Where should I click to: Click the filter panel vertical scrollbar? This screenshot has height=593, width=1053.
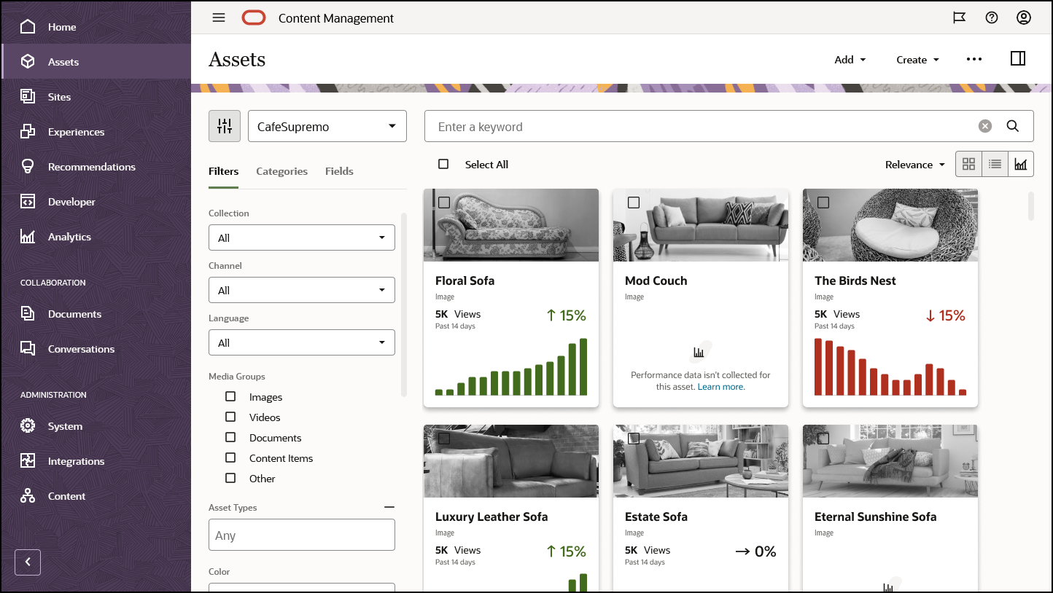(x=404, y=305)
